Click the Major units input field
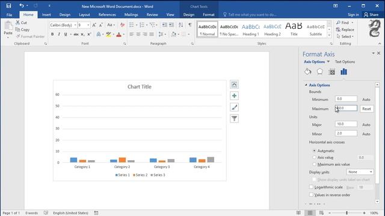Image resolution: width=385 pixels, height=216 pixels. (346, 124)
